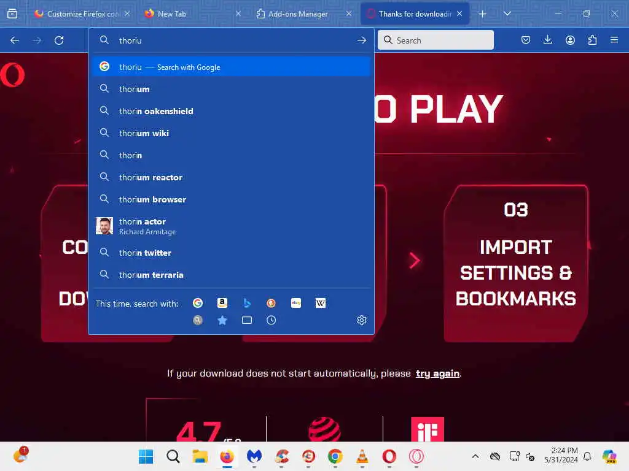Focus the toolbar Search box

click(436, 40)
